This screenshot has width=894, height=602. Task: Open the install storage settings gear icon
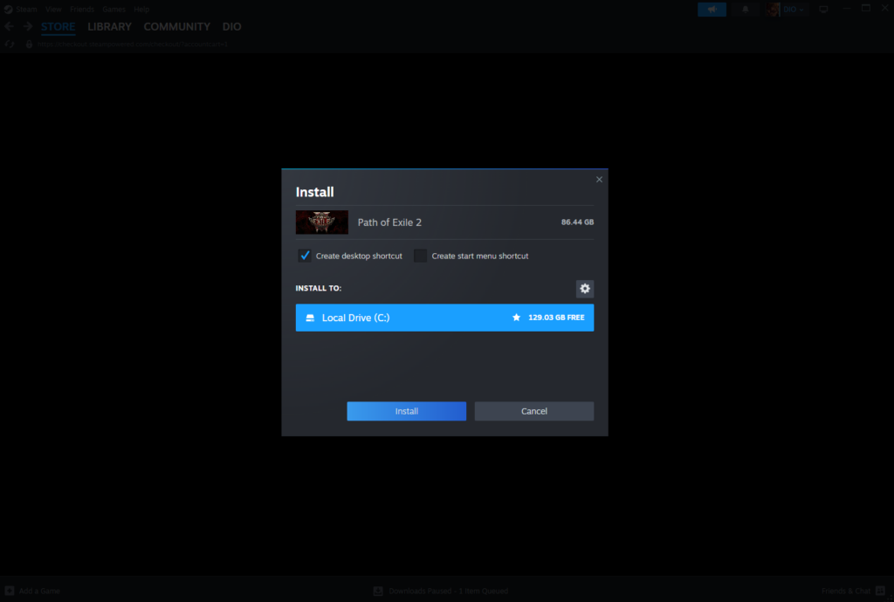coord(584,288)
